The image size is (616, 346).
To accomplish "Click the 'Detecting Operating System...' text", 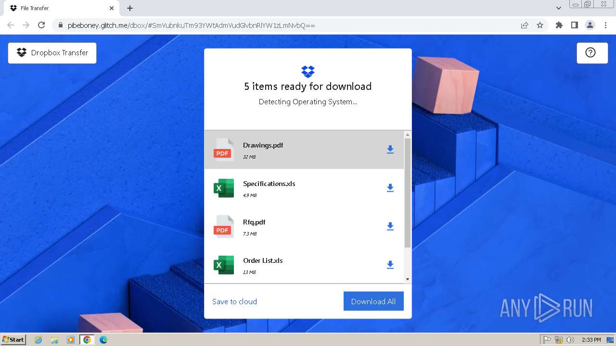I will click(x=308, y=102).
